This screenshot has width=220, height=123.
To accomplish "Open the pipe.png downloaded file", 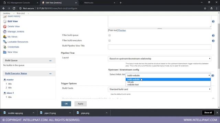I will point(85,113).
